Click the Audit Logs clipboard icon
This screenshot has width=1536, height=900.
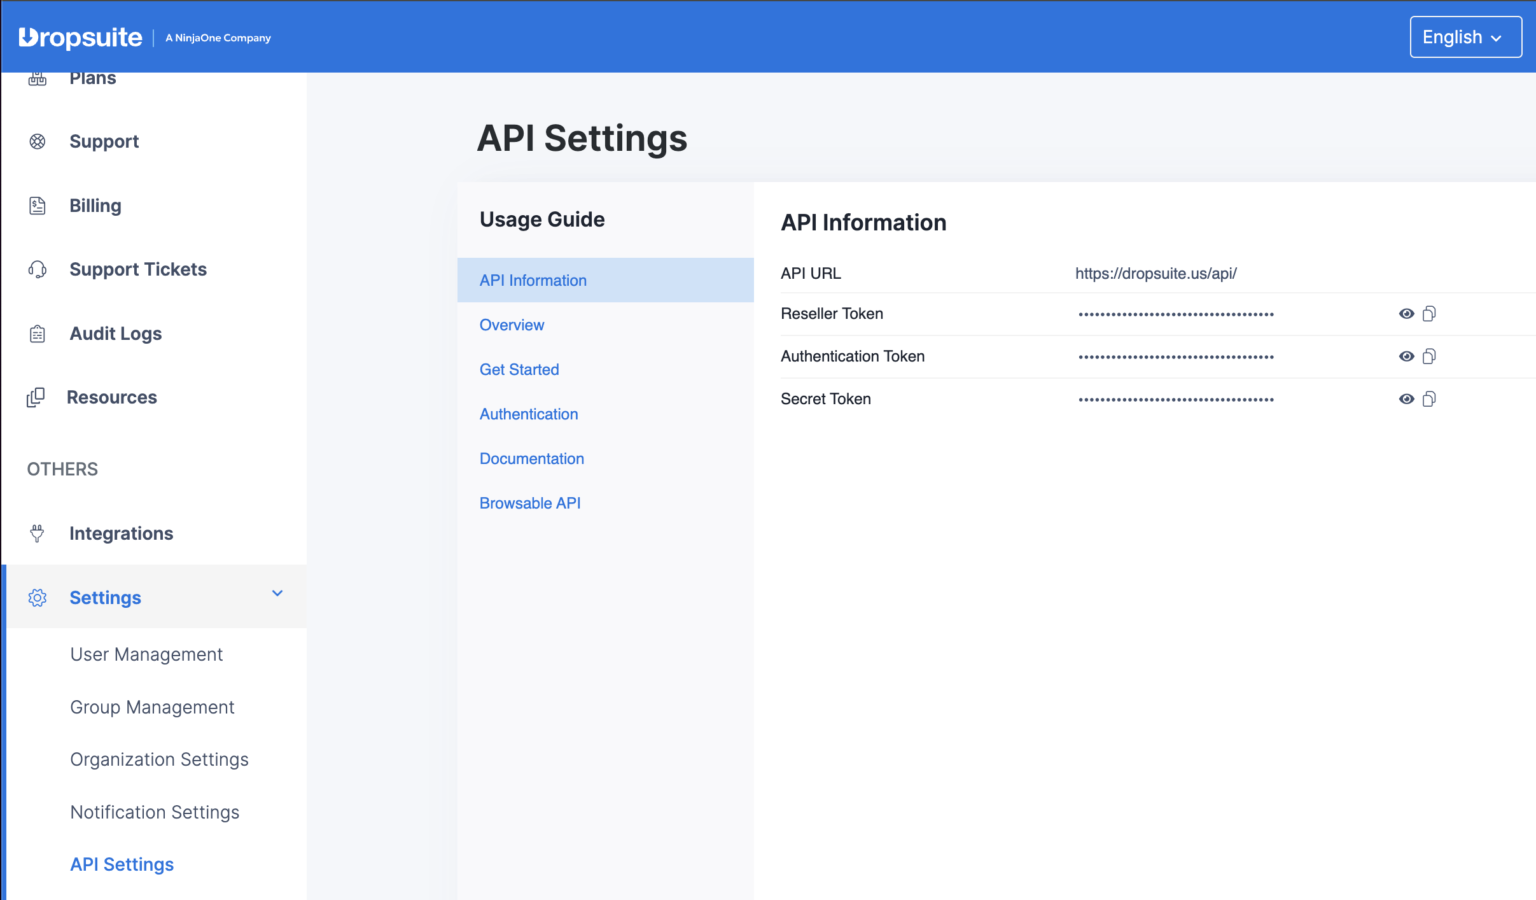click(38, 334)
